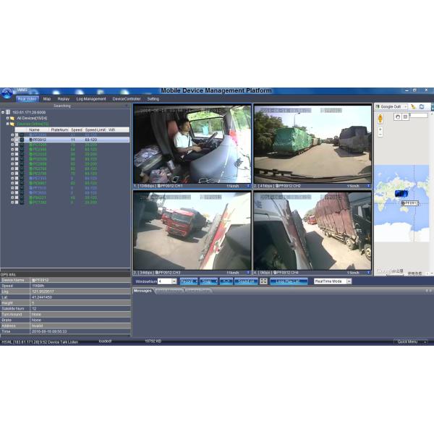Click the PF0912 label on the map

(410, 203)
